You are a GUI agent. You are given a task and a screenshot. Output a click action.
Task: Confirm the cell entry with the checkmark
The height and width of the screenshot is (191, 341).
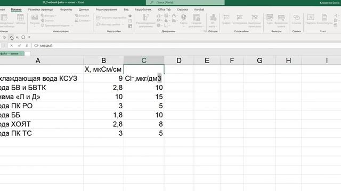point(19,46)
